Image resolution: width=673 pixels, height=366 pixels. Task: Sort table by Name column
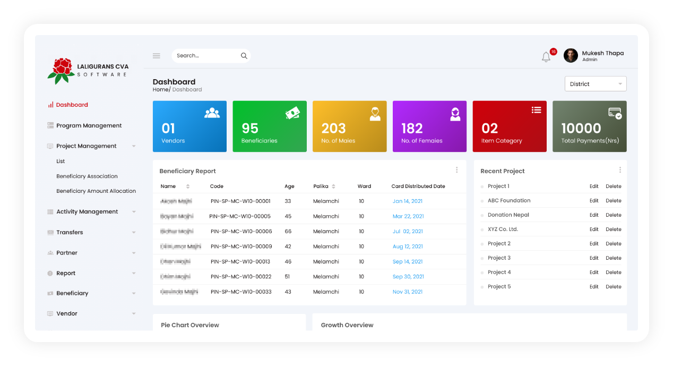(x=188, y=186)
